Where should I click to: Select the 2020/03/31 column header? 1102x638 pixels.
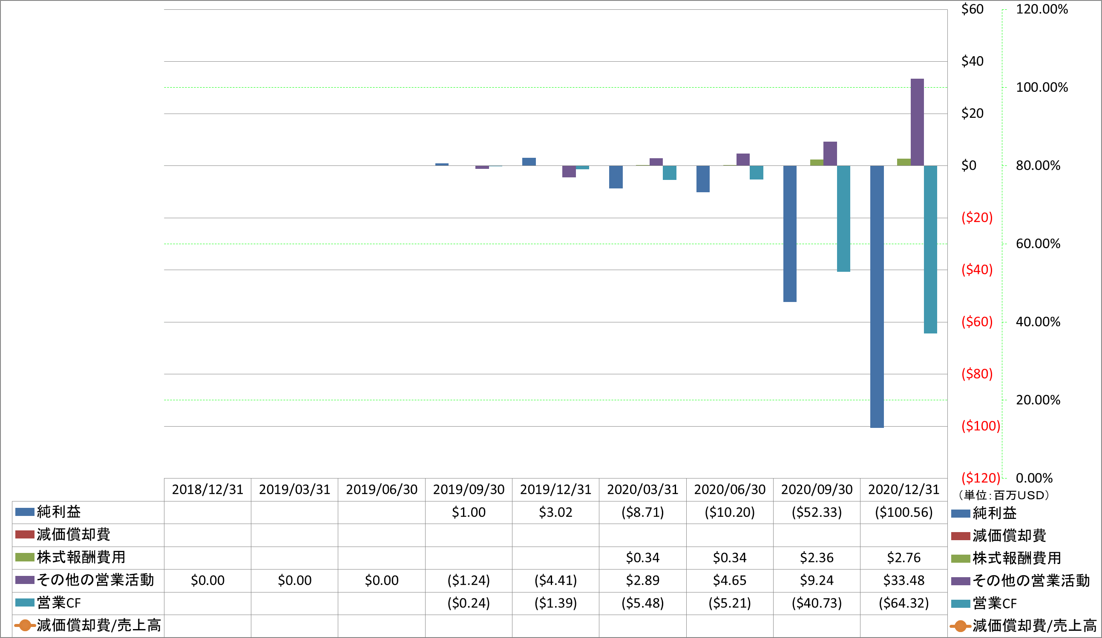(x=642, y=490)
